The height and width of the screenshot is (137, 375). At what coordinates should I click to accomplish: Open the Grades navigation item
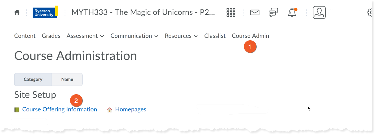(x=51, y=36)
